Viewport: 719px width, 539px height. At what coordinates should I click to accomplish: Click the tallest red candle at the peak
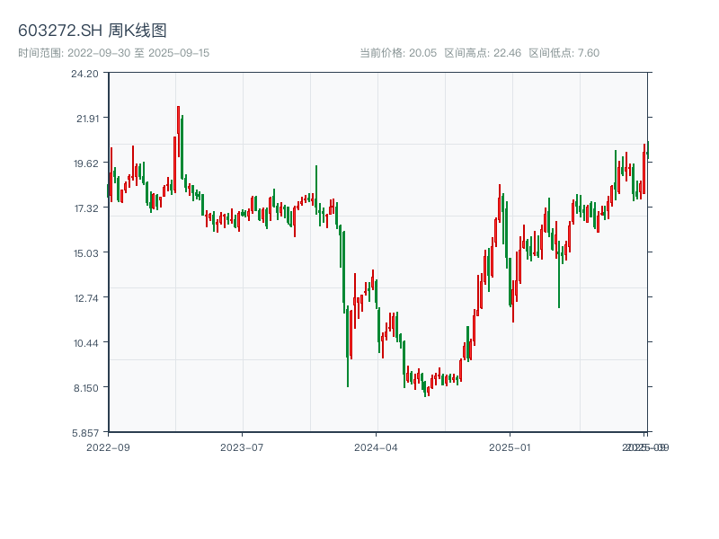178,132
